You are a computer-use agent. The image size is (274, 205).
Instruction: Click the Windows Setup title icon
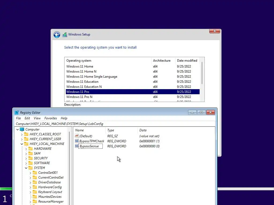[x=65, y=34]
